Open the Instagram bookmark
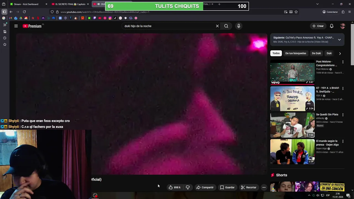Viewport: 354px width, 199px height. coord(110,18)
